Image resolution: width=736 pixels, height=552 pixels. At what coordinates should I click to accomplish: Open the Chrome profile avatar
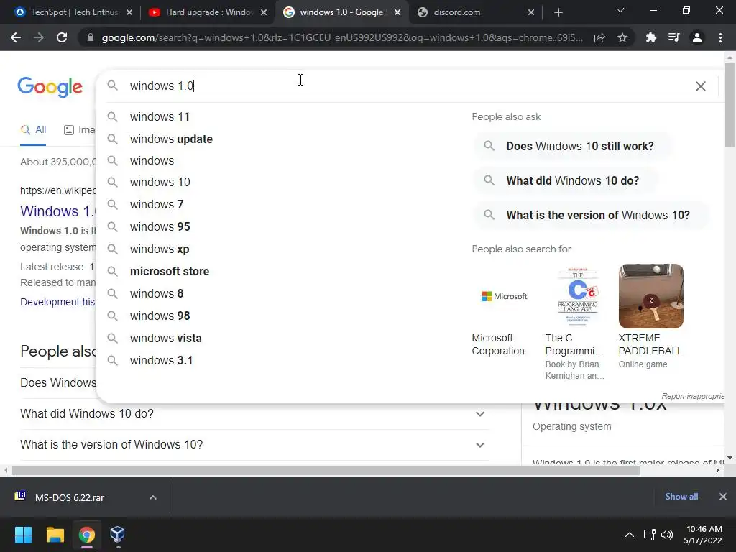pyautogui.click(x=697, y=37)
